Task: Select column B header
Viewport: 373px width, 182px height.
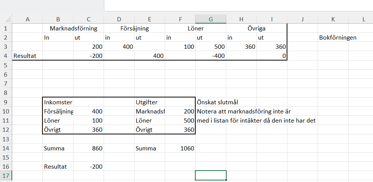Action: (x=58, y=19)
